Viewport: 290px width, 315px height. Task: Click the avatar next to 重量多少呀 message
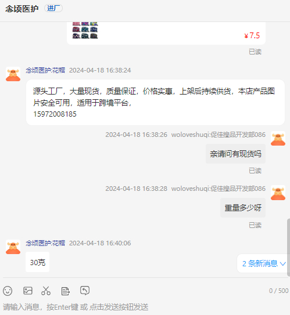click(278, 193)
